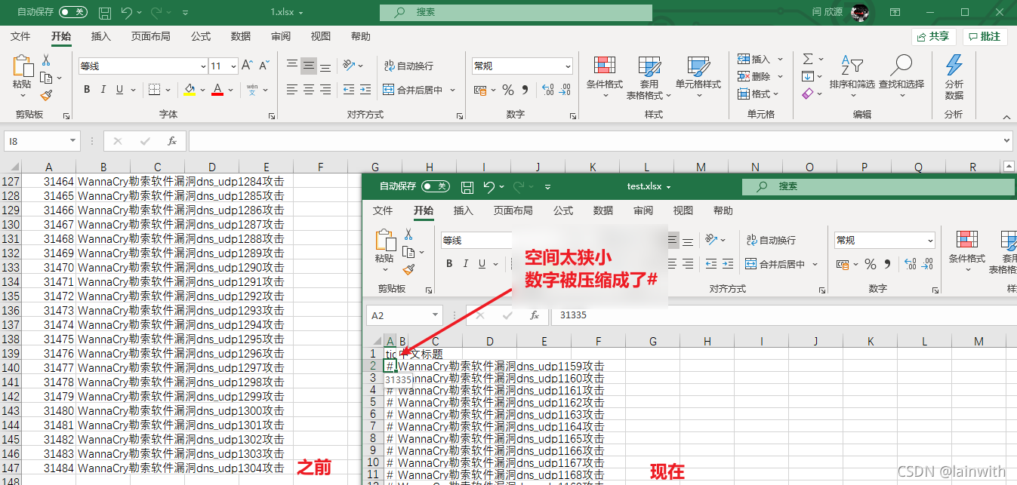Open Cell Styles 单元格样式 in 1.xlsx
The image size is (1017, 485).
tap(698, 77)
